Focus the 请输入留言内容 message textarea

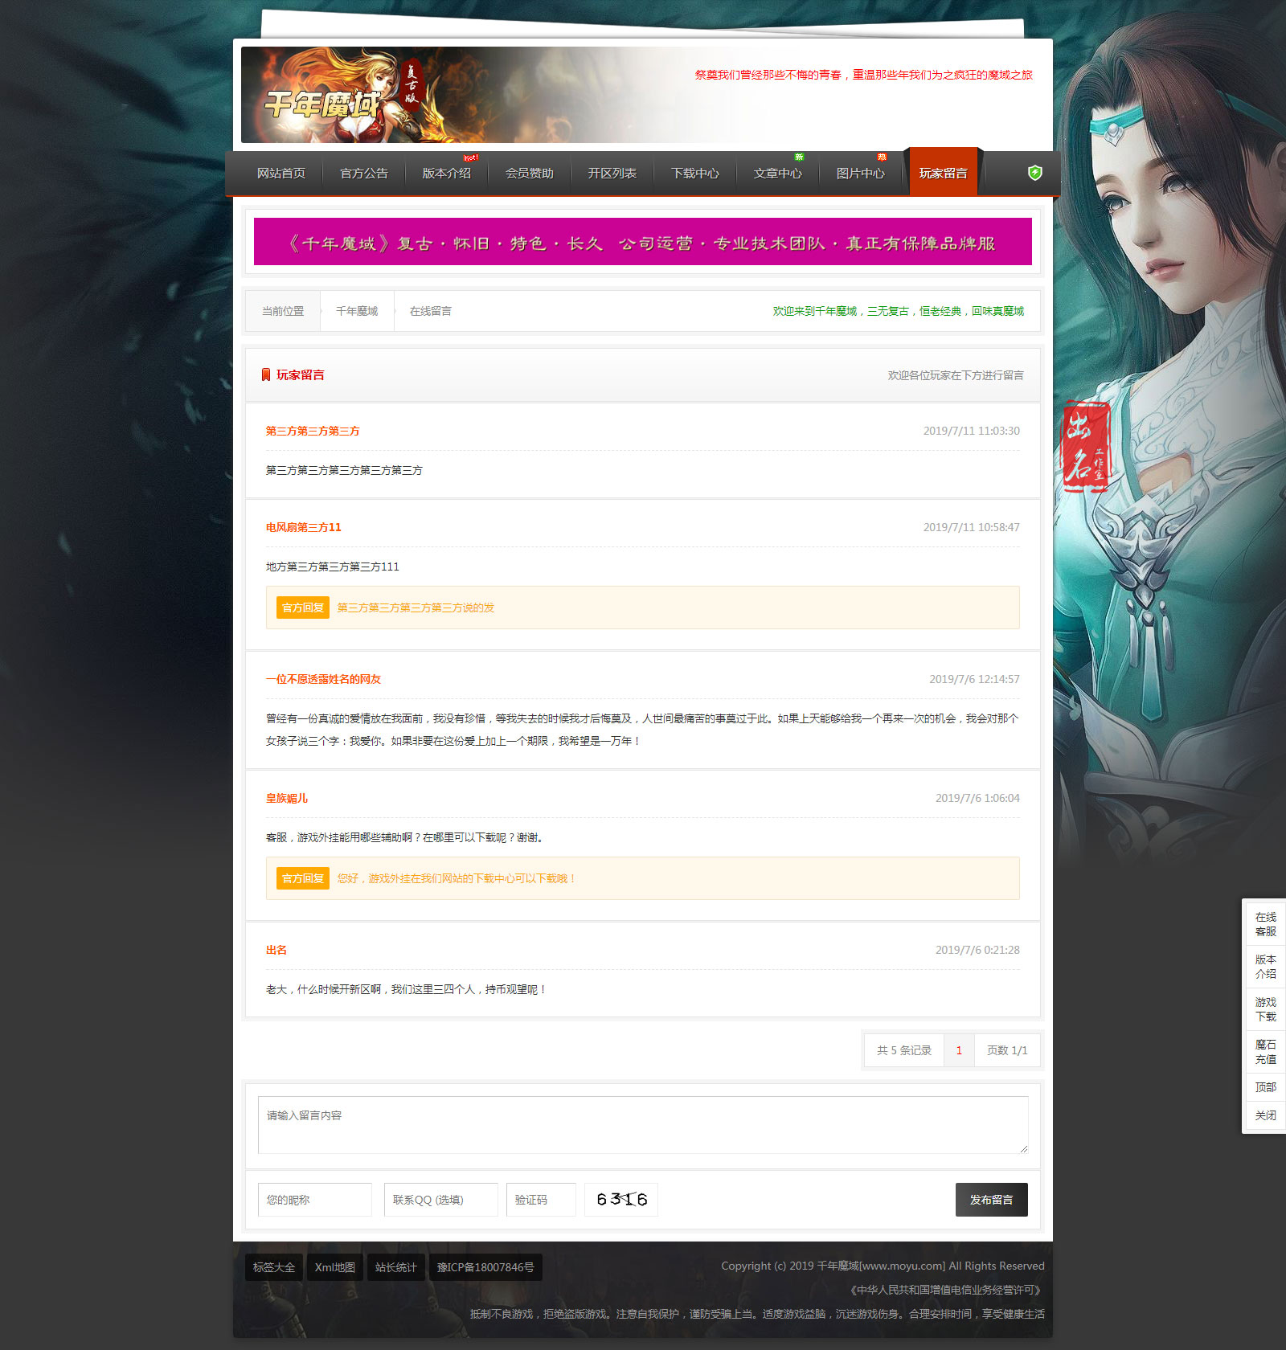(643, 1125)
